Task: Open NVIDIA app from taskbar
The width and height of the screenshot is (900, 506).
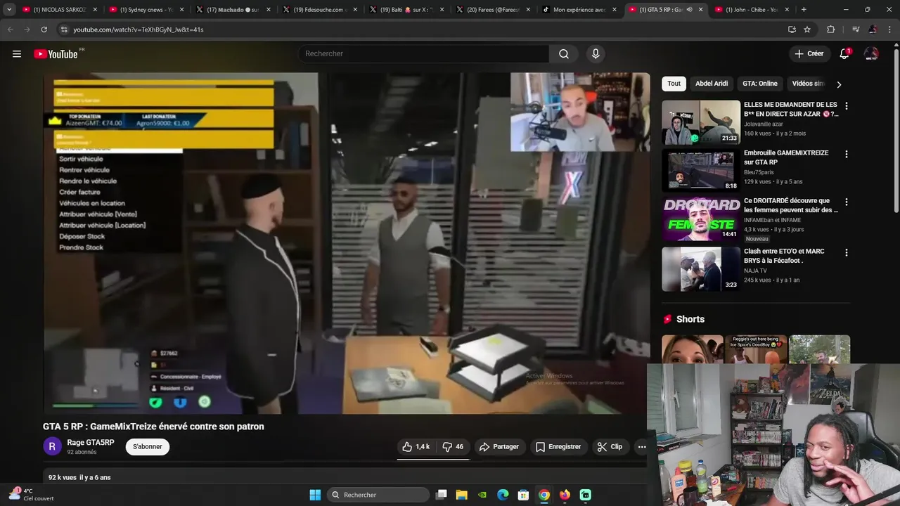Action: pos(482,495)
